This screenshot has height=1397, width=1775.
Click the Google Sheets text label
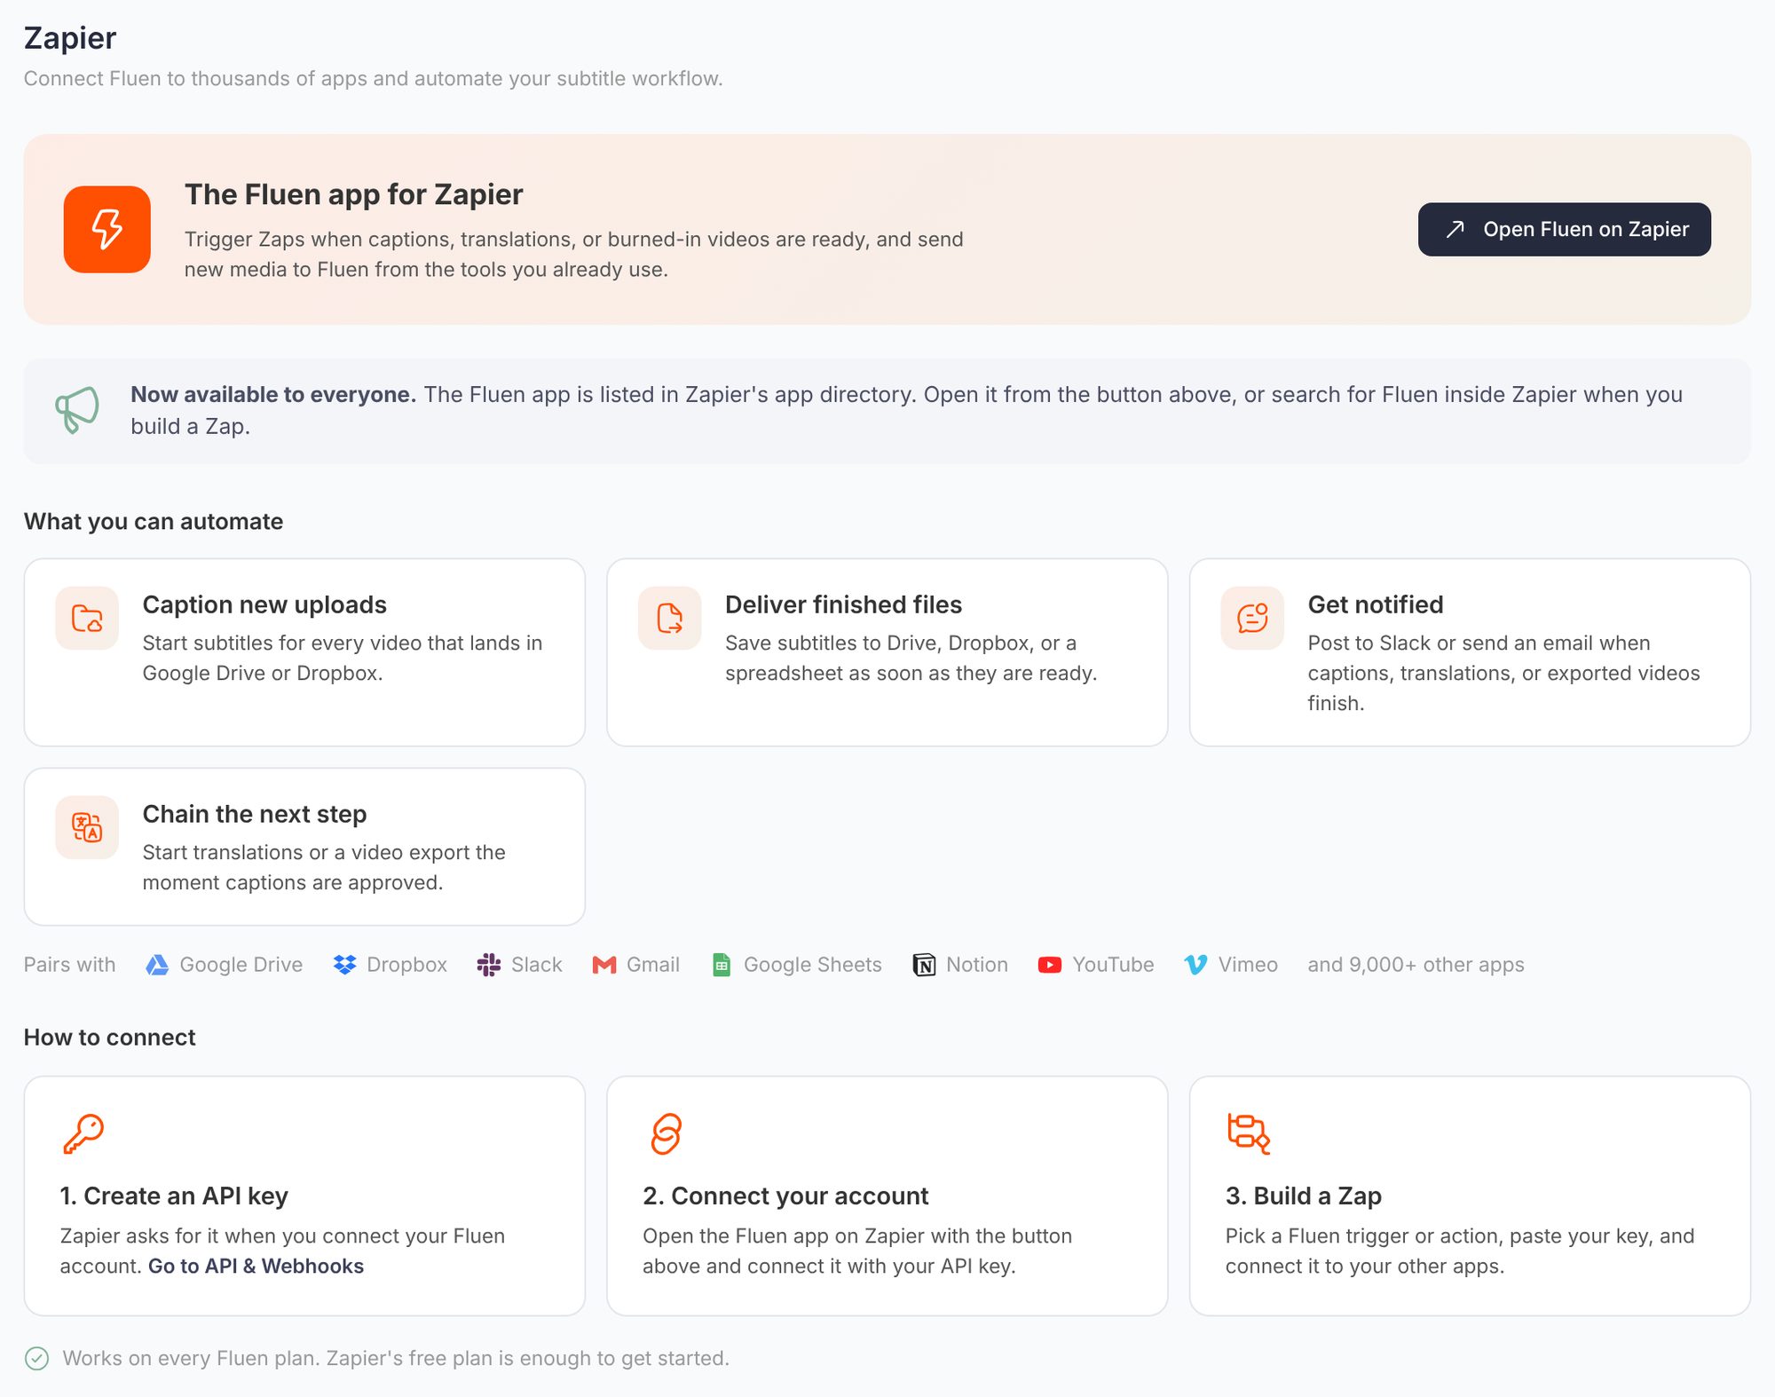pos(813,965)
